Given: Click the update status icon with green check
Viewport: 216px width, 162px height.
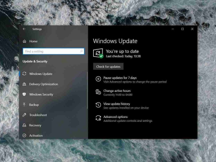Looking at the screenshot, I should pyautogui.click(x=98, y=53).
